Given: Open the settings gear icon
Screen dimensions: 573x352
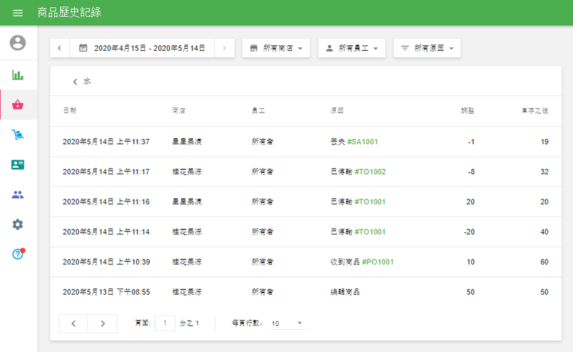Looking at the screenshot, I should click(x=18, y=224).
